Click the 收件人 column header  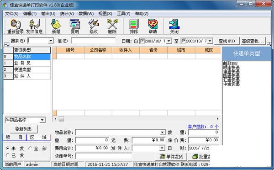pos(126,50)
